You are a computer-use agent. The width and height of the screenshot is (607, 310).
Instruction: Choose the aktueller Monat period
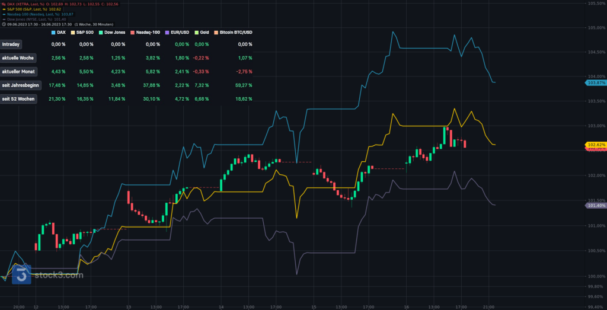(19, 72)
